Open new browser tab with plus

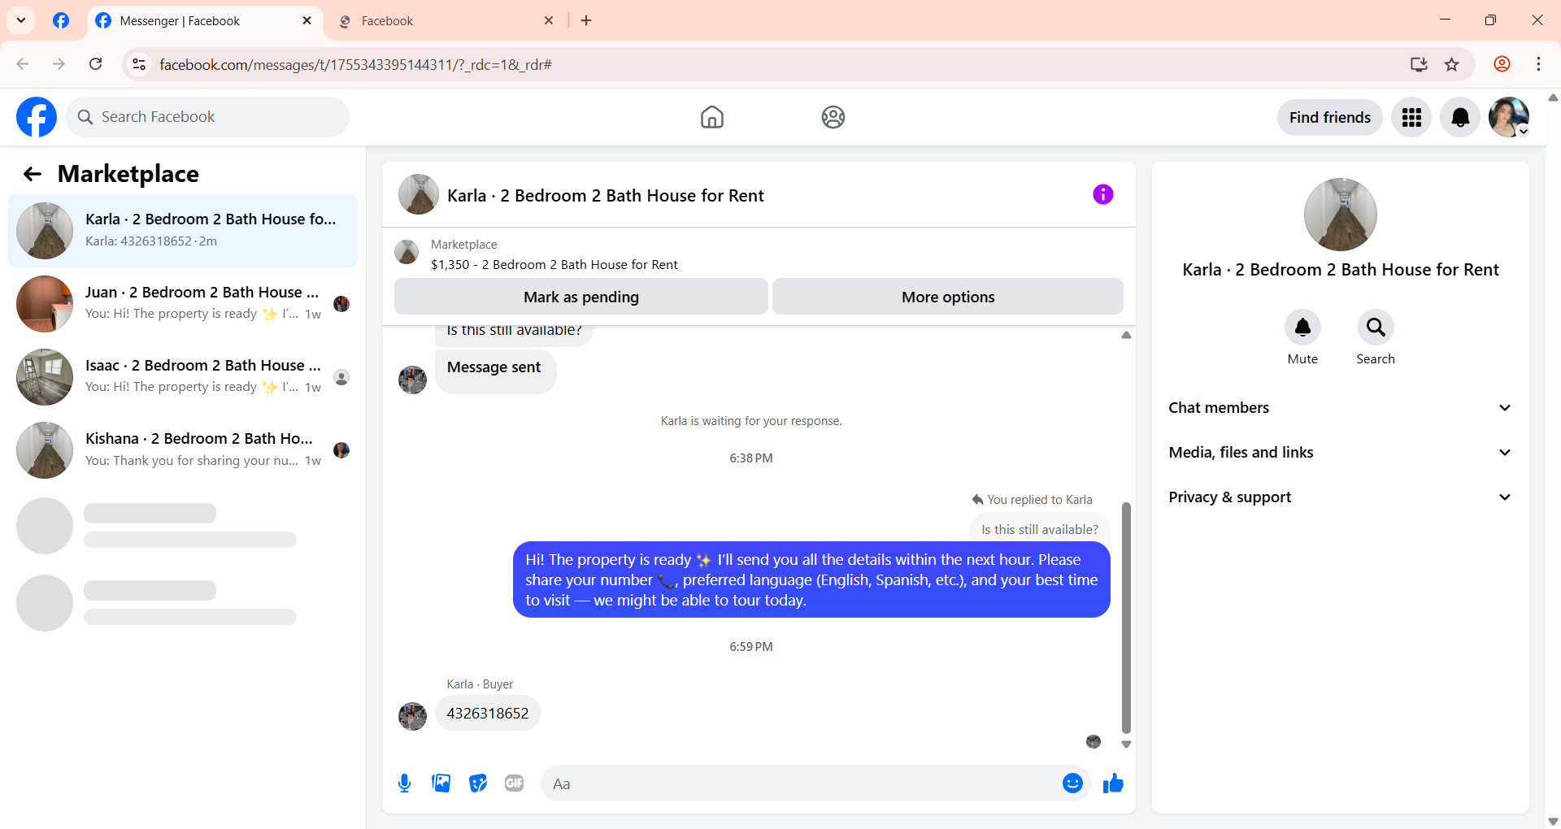coord(586,21)
